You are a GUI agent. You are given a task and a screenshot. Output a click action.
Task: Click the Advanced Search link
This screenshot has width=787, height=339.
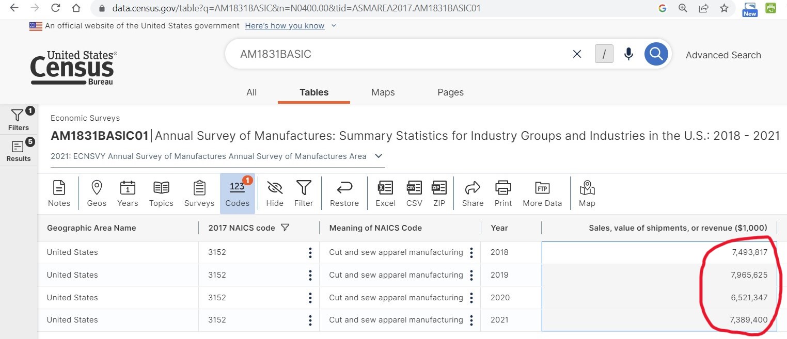(x=723, y=55)
